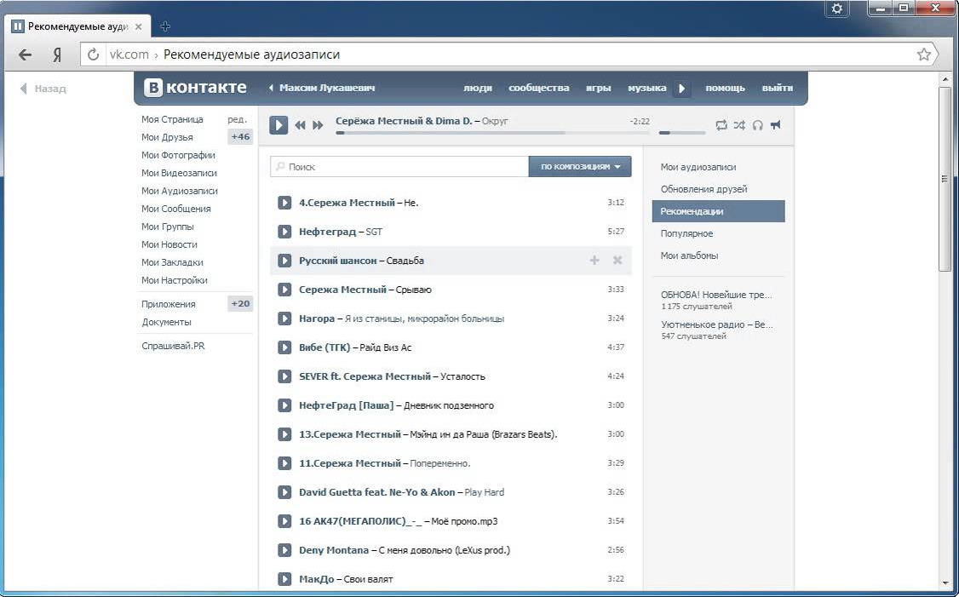Open ОБНОВА! Новейшие тре... broadcast
Image resolution: width=959 pixels, height=597 pixels.
716,295
